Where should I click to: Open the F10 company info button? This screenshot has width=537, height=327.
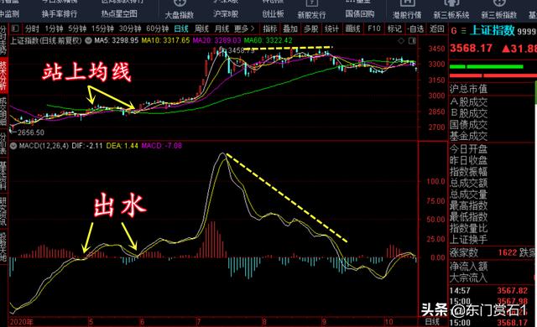(x=374, y=29)
